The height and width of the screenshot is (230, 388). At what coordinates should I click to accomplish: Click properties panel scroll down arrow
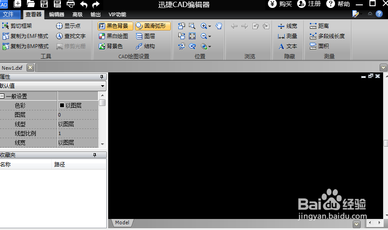tap(102, 144)
